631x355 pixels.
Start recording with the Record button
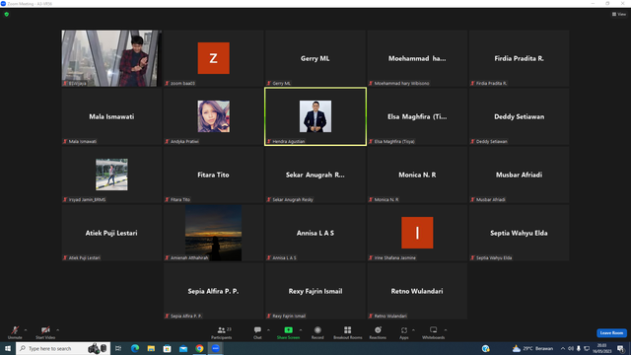pos(317,332)
